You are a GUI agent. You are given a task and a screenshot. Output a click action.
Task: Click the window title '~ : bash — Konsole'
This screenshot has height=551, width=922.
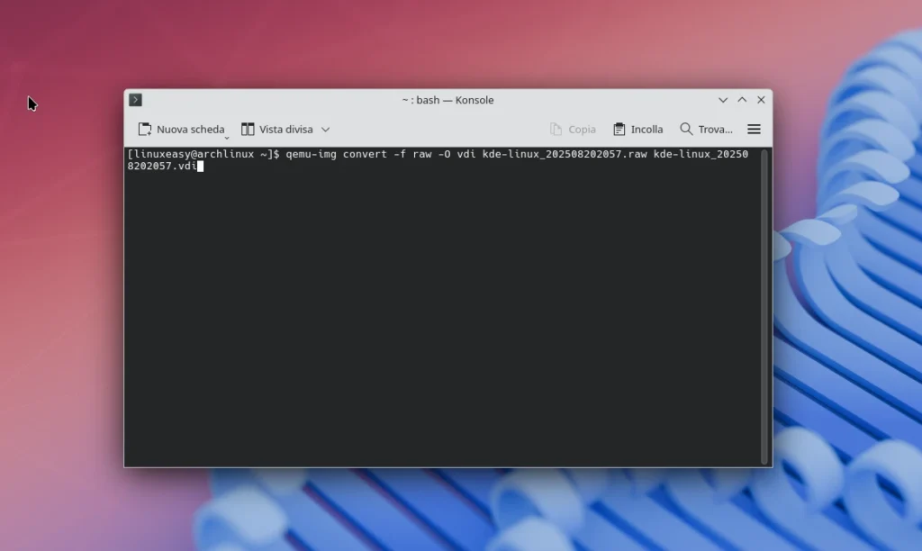pyautogui.click(x=447, y=100)
